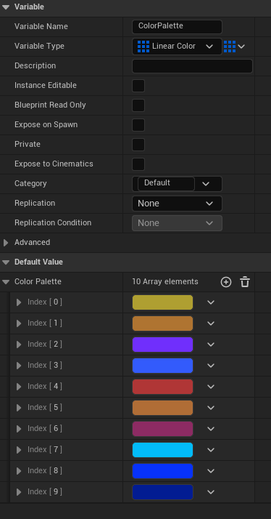Expand the Index [ 2 ] element
Image resolution: width=271 pixels, height=519 pixels.
pos(19,345)
